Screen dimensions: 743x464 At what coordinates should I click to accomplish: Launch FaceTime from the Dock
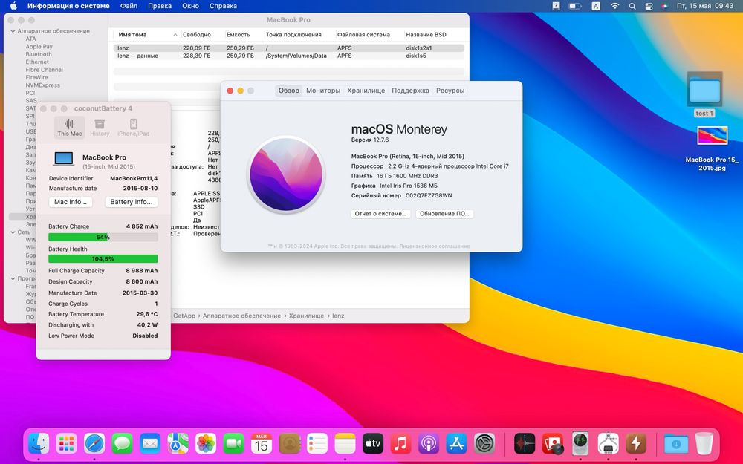click(x=233, y=444)
